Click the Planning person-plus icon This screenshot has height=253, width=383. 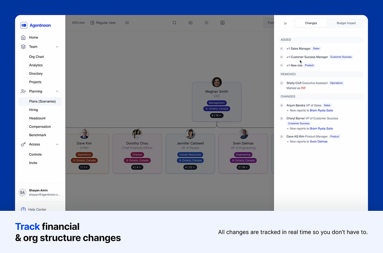pyautogui.click(x=23, y=92)
